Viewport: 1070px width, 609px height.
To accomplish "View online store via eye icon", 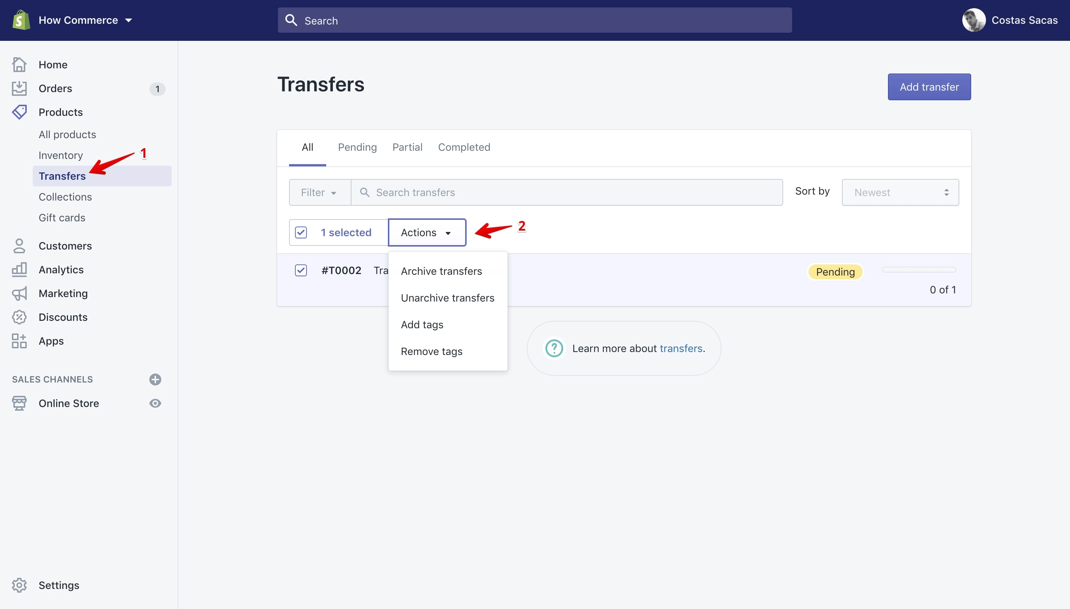I will pyautogui.click(x=155, y=403).
